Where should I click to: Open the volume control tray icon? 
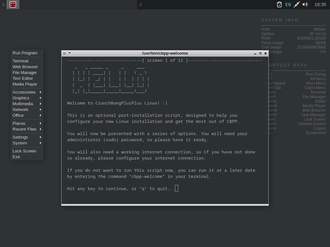(305, 5)
